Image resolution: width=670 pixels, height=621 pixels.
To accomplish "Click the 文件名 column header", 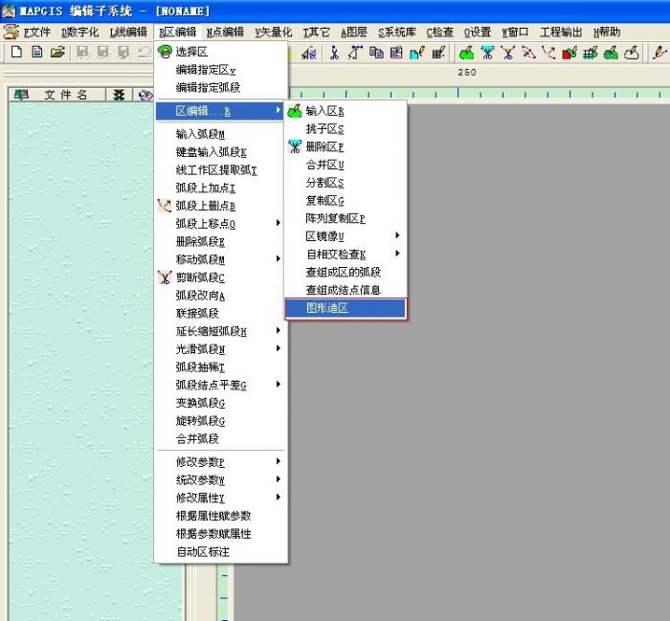I will (x=65, y=95).
